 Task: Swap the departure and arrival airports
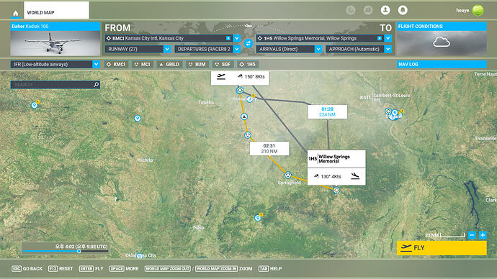(248, 43)
